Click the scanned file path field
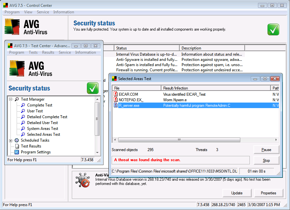290x210 pixels. point(175,171)
